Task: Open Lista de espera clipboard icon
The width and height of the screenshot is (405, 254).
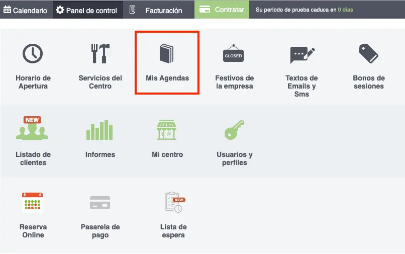Action: [x=175, y=202]
